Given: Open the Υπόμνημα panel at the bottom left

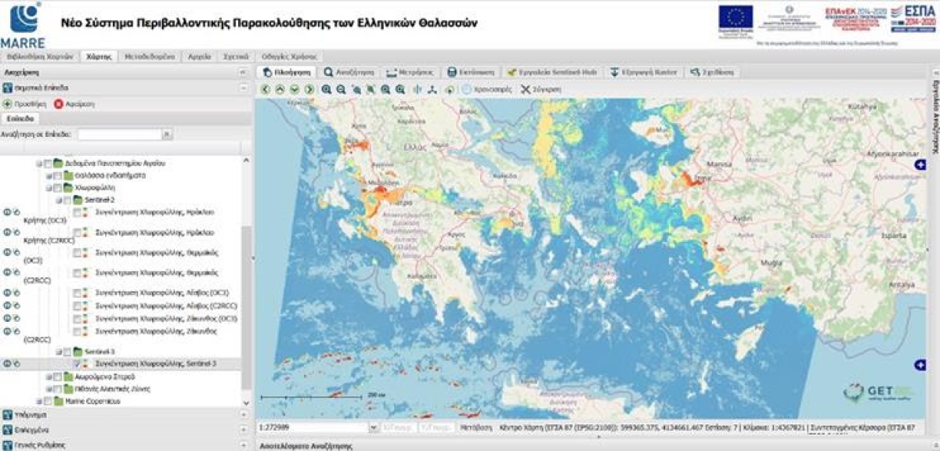Looking at the screenshot, I should click(31, 416).
